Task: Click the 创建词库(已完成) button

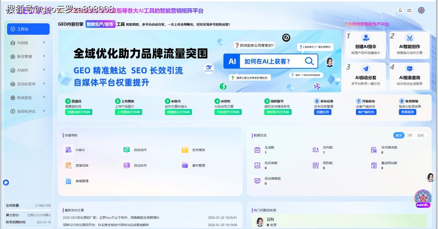Action: [x=78, y=112]
